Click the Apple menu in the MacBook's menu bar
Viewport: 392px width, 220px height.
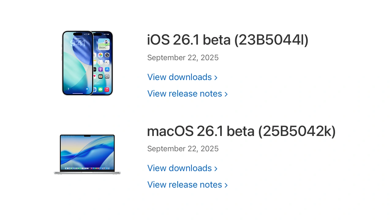[62, 136]
